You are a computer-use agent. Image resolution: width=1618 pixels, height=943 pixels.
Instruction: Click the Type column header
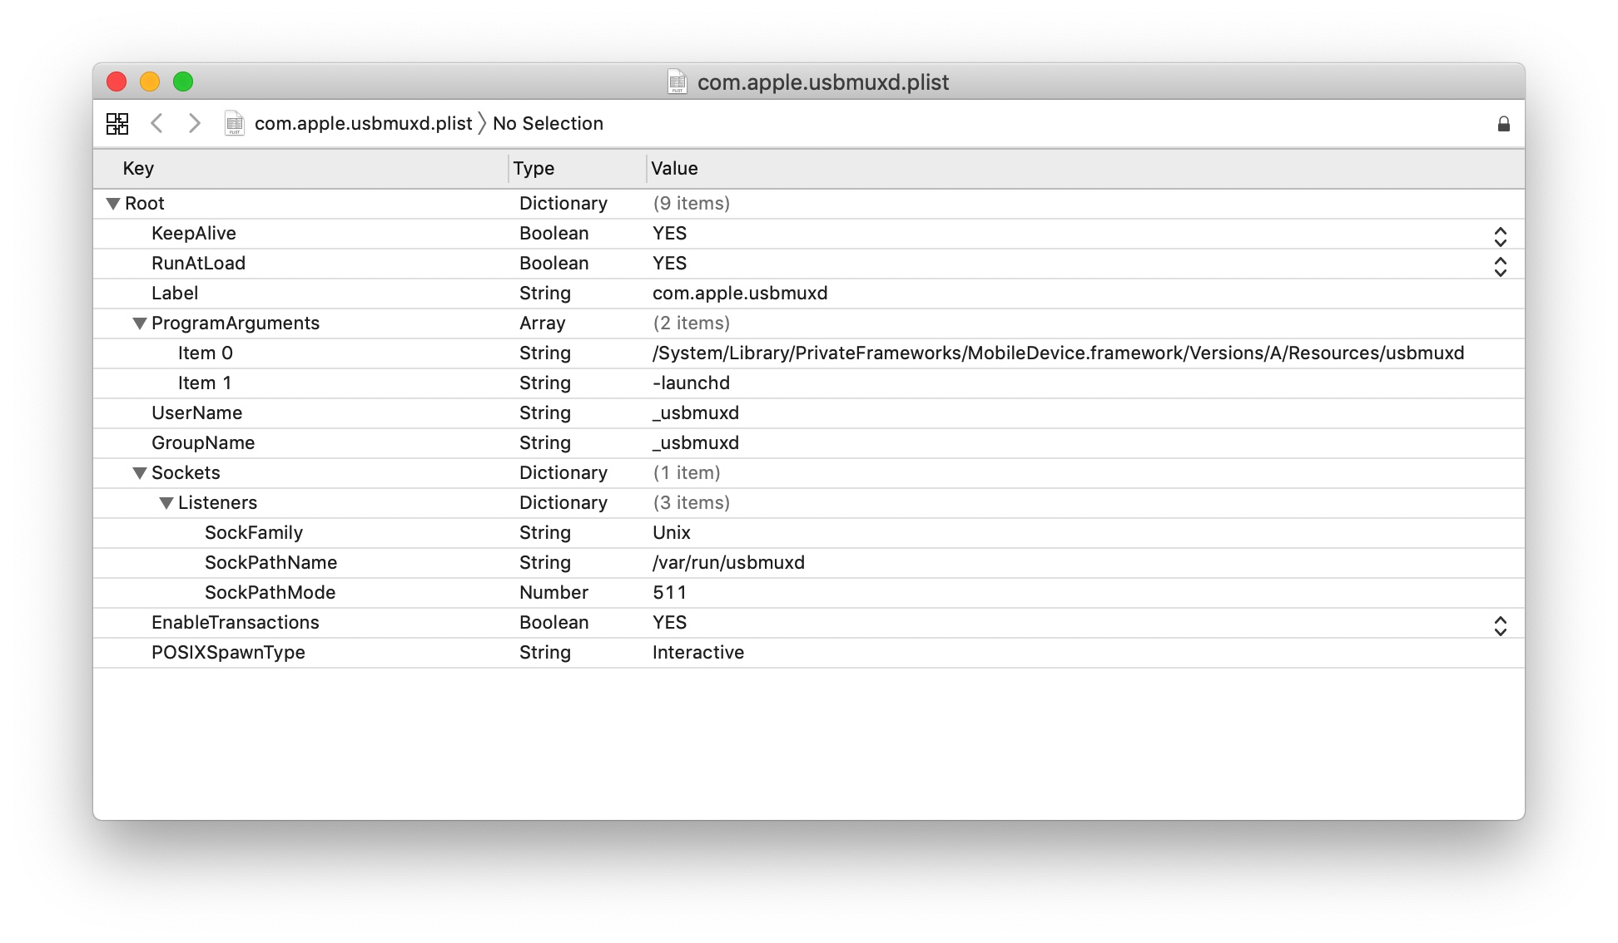click(x=534, y=169)
